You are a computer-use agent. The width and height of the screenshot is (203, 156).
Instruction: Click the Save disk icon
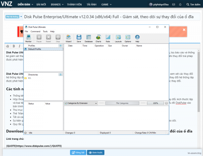coord(79,39)
